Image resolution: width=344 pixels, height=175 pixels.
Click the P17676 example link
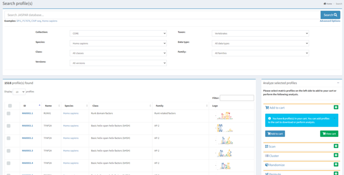[26, 21]
